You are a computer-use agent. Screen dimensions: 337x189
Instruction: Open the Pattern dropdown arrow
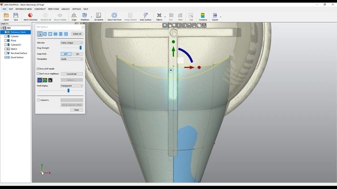(x=165, y=17)
